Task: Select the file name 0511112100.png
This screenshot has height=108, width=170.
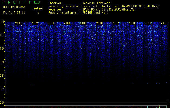Action: point(14,7)
